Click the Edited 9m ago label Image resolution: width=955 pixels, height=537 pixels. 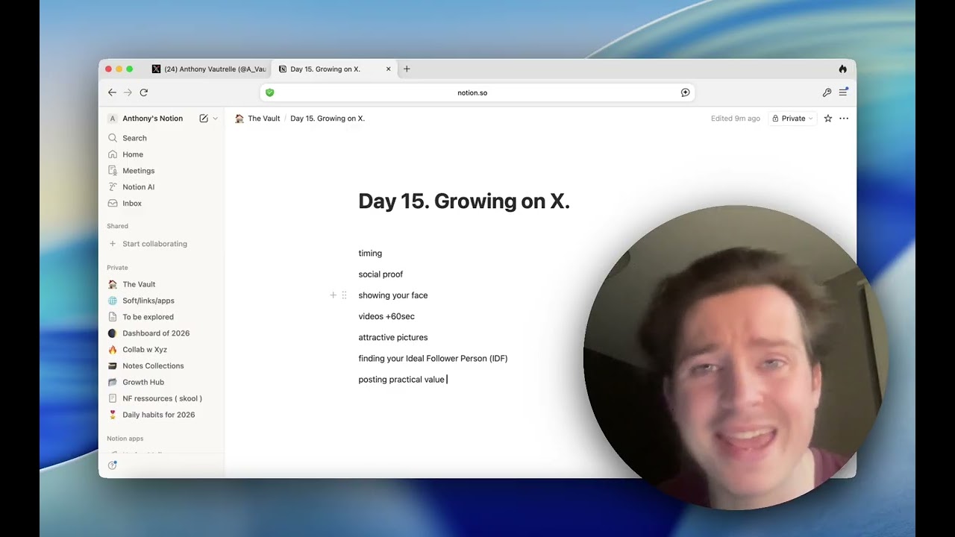click(736, 119)
